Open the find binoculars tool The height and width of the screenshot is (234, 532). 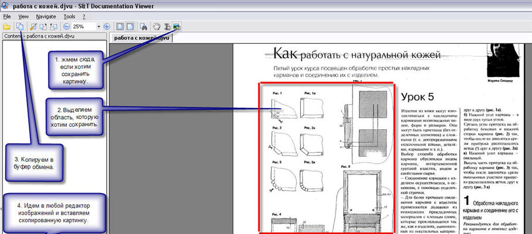tap(144, 26)
